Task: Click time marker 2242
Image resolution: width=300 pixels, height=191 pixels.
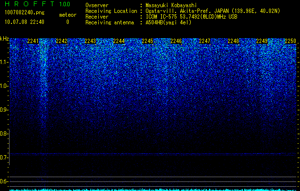Action: [62, 41]
